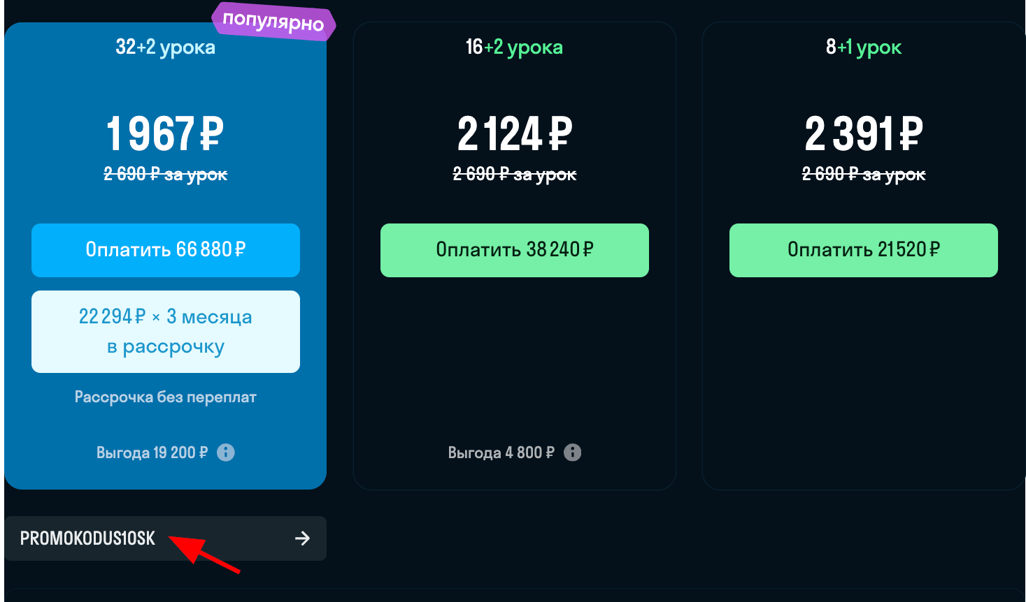The width and height of the screenshot is (1026, 602).
Task: Select the 8+1 урок plan header
Action: [x=863, y=47]
